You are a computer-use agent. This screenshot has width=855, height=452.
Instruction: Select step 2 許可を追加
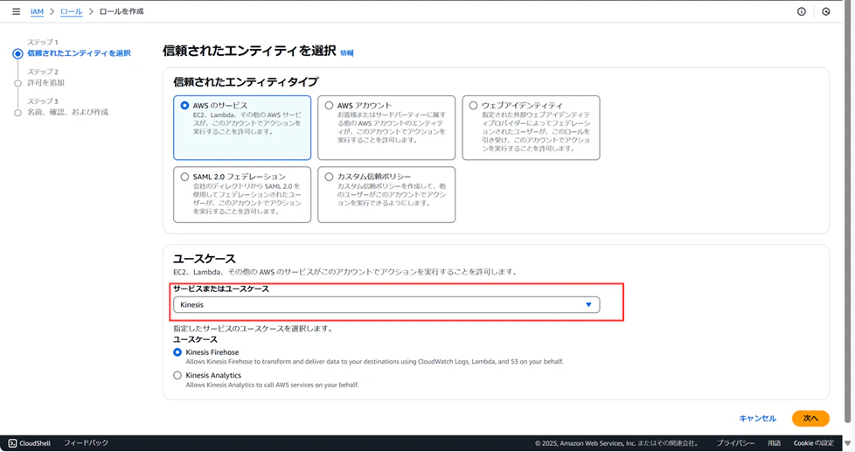(45, 83)
